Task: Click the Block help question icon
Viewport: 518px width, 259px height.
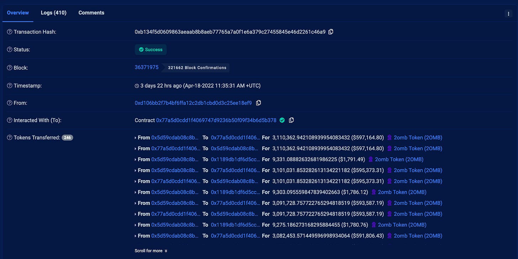Action: pos(10,68)
